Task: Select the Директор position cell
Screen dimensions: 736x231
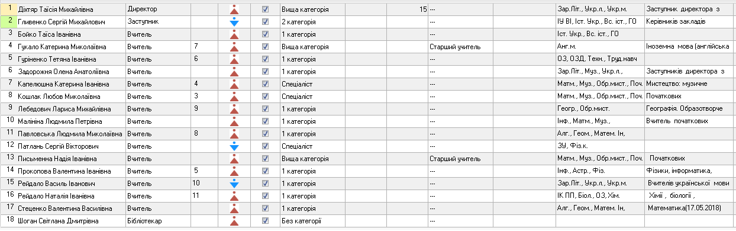Action: tap(158, 9)
